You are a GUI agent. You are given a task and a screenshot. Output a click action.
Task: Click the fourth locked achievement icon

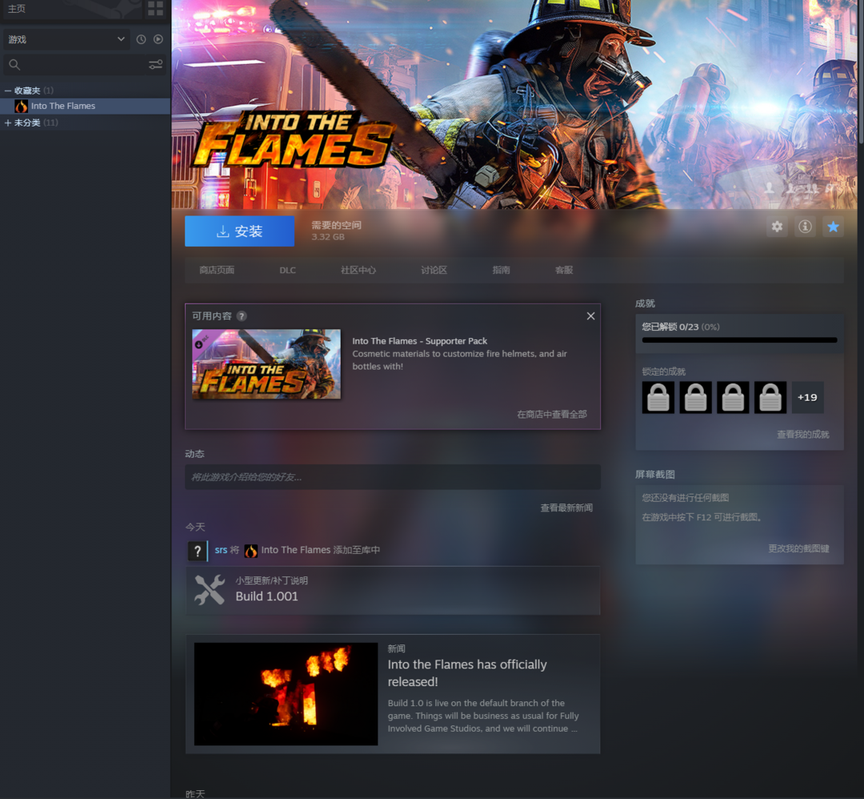pyautogui.click(x=770, y=398)
